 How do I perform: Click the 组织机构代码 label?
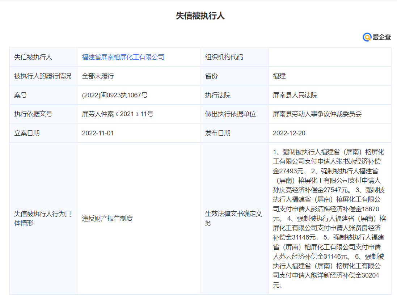(x=224, y=57)
